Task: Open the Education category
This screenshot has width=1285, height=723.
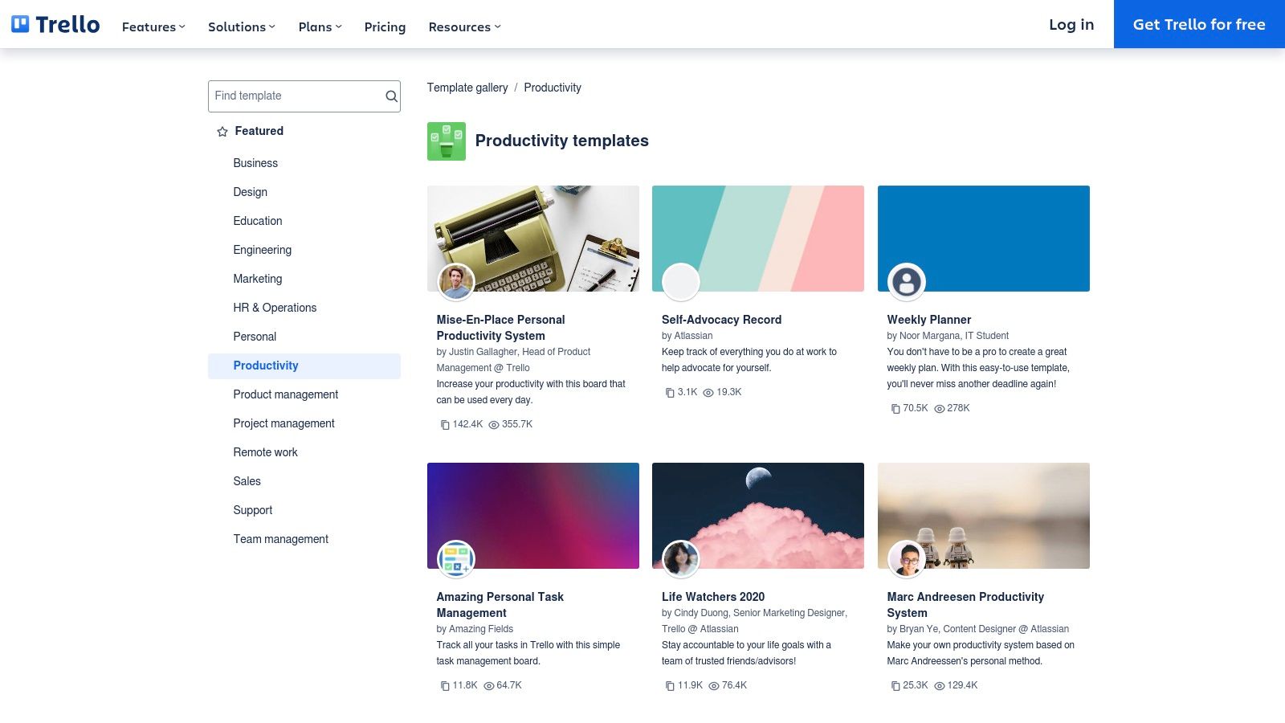Action: pos(258,221)
